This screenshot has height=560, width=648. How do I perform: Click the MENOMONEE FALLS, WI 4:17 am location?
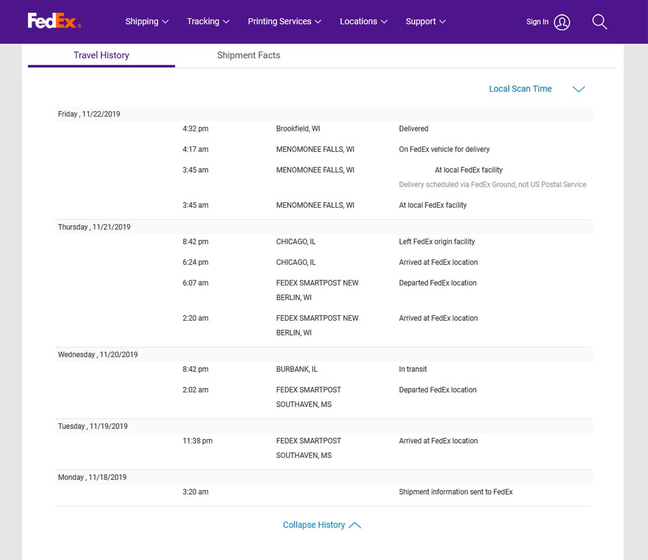tap(315, 149)
